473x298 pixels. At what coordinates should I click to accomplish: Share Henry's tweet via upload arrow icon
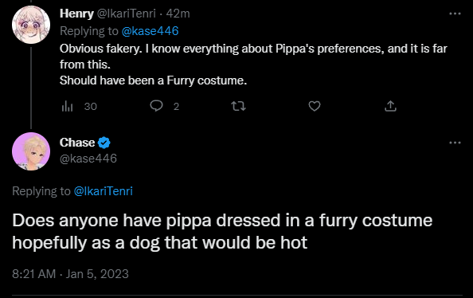point(390,106)
